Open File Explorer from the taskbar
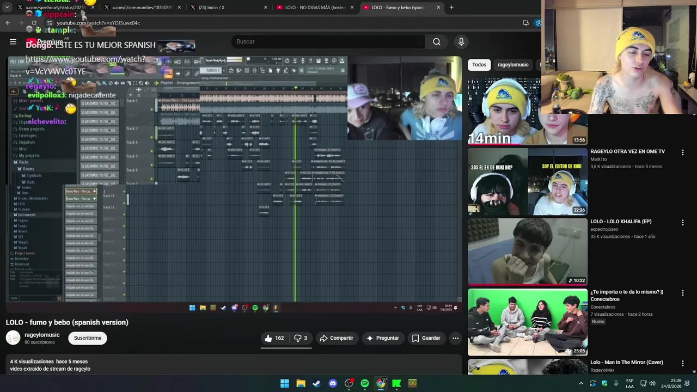The width and height of the screenshot is (697, 392). pyautogui.click(x=301, y=383)
